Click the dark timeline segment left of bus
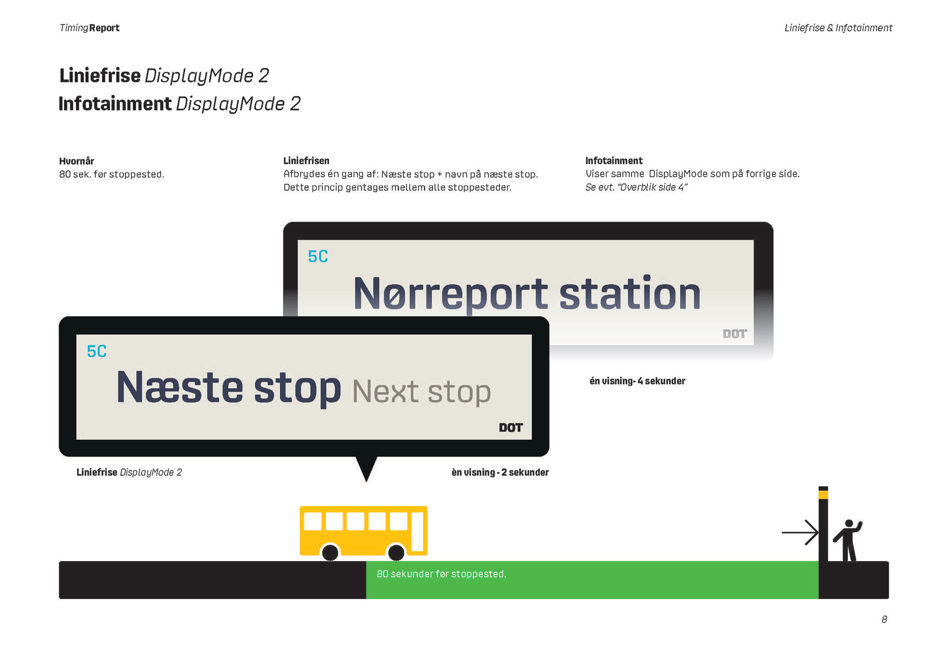This screenshot has width=925, height=654. 212,580
